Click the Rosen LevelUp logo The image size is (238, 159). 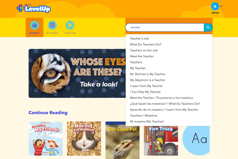[x=34, y=8]
